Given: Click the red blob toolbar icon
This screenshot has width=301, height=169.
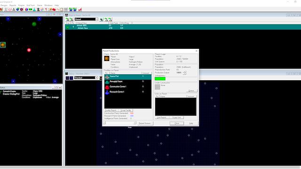Looking at the screenshot, I should [x=54, y=9].
